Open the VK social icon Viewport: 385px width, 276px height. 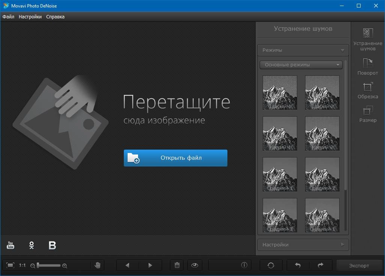point(52,245)
